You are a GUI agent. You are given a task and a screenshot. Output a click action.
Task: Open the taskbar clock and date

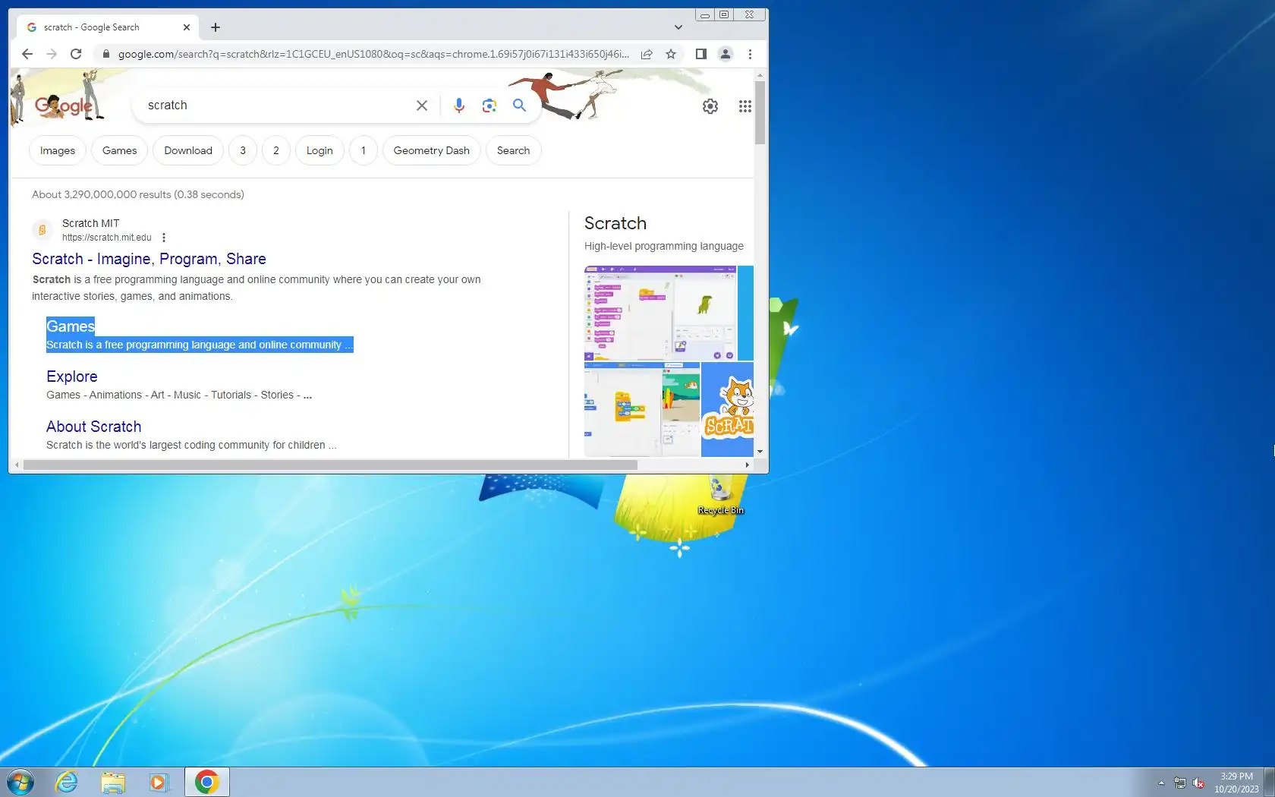point(1236,783)
